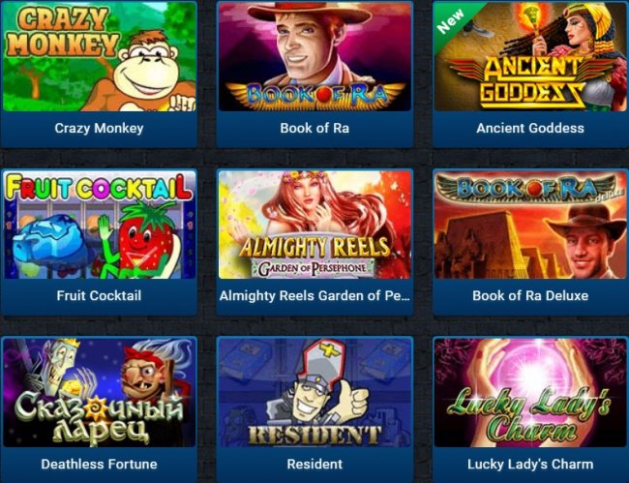Select the Fruit Cocktail game picture
The height and width of the screenshot is (483, 629).
pyautogui.click(x=99, y=225)
